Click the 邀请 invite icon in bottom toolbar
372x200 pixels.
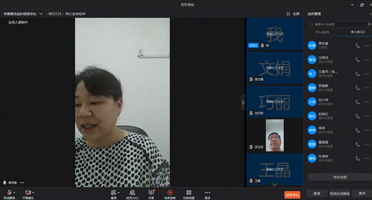(x=114, y=192)
